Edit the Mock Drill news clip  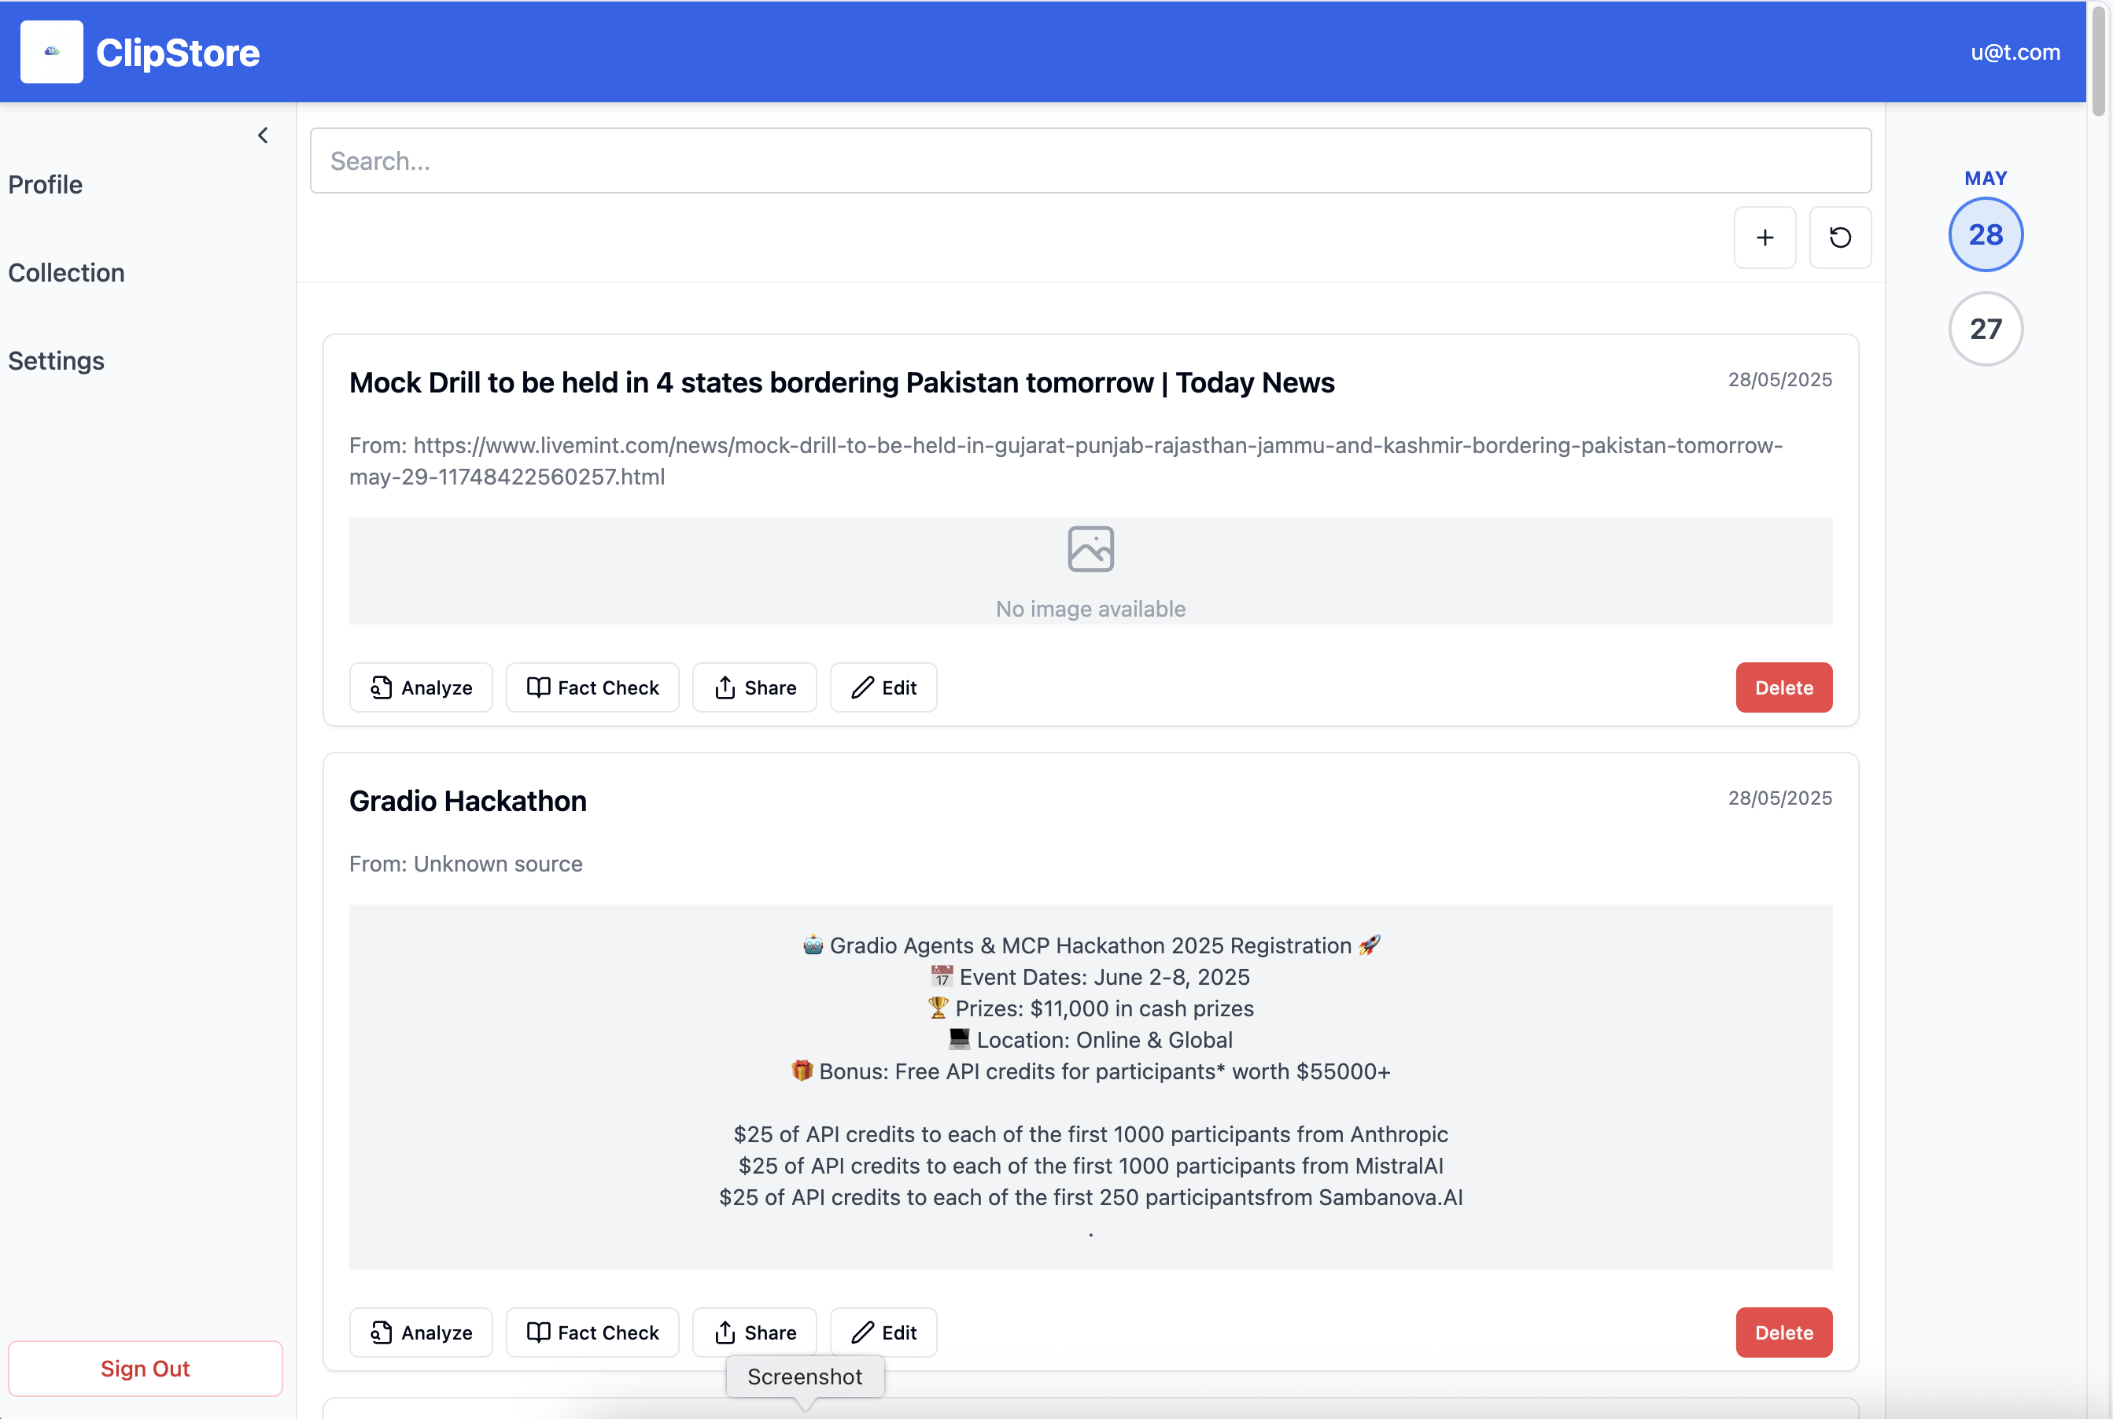[x=883, y=687]
